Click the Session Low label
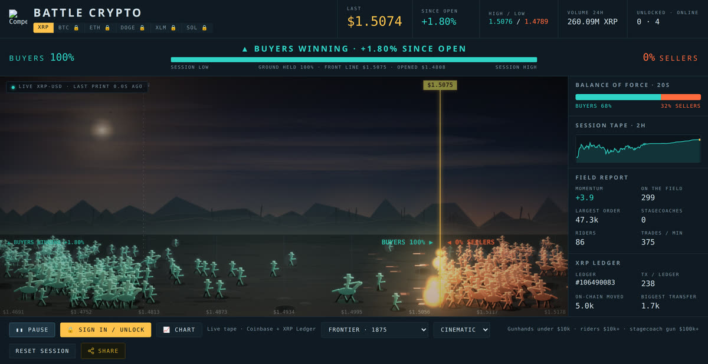 [x=190, y=67]
